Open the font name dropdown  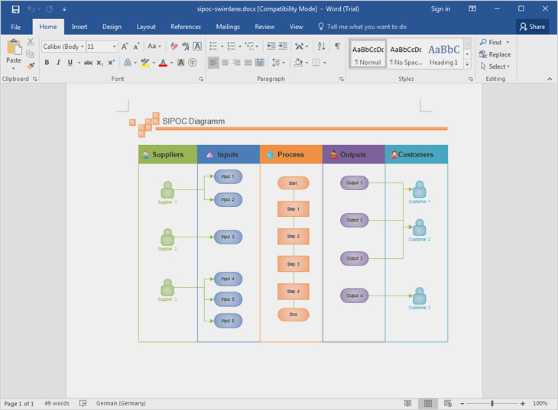(x=82, y=47)
